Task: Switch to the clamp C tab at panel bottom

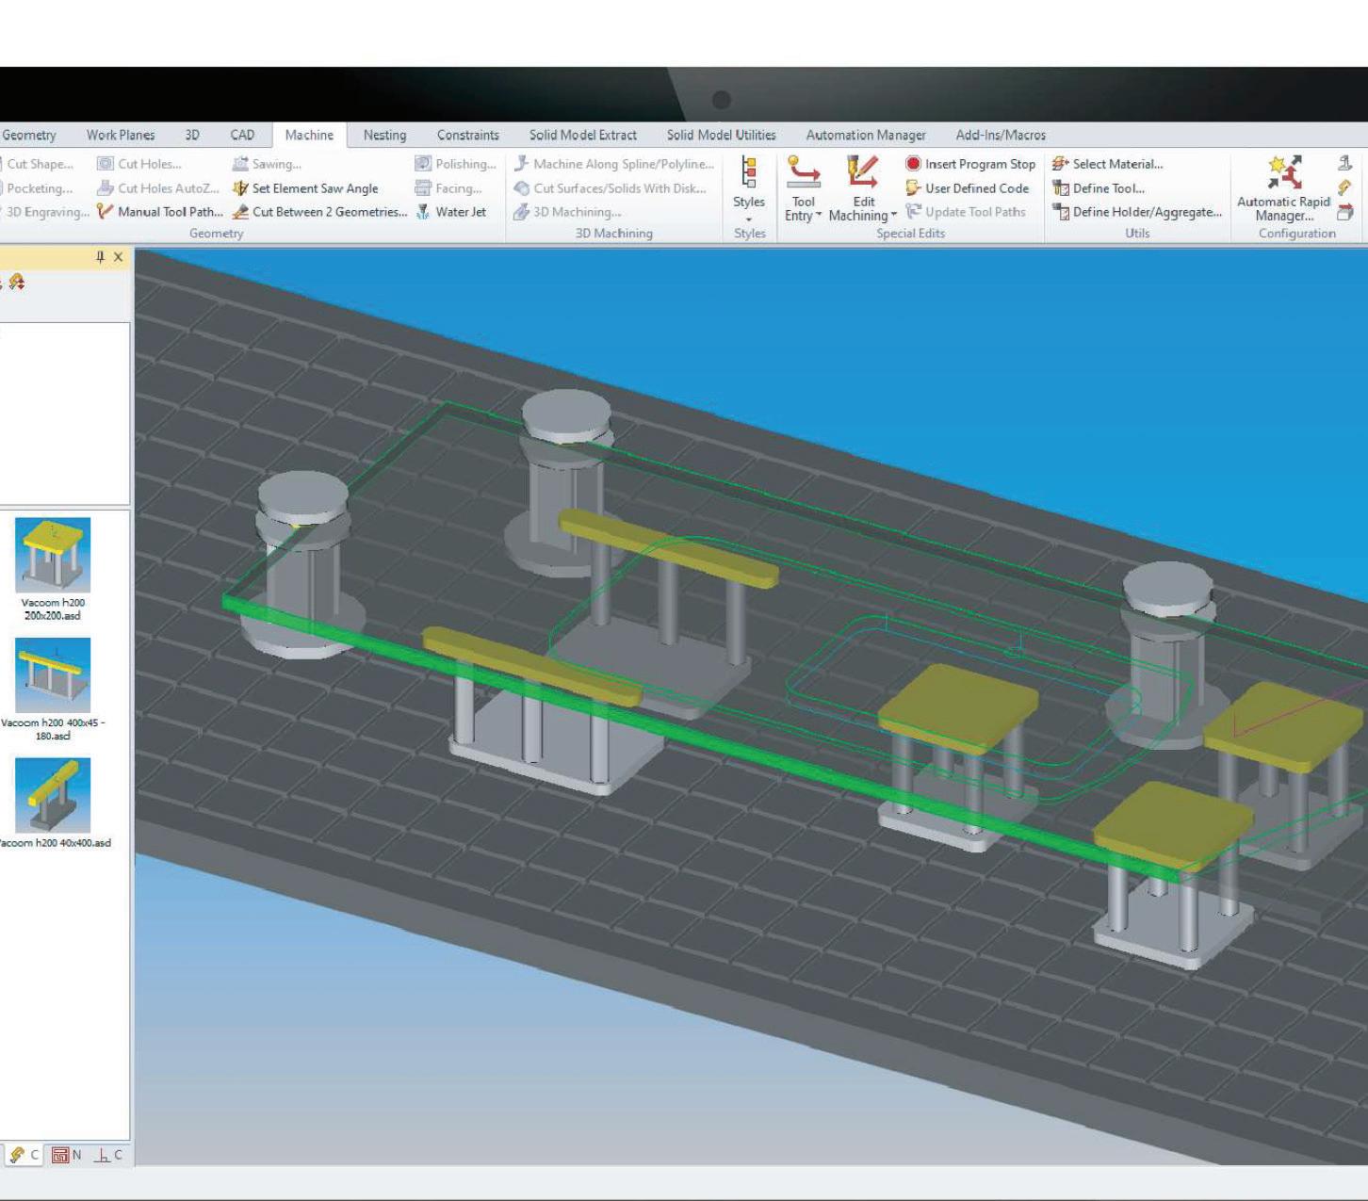Action: (24, 1155)
